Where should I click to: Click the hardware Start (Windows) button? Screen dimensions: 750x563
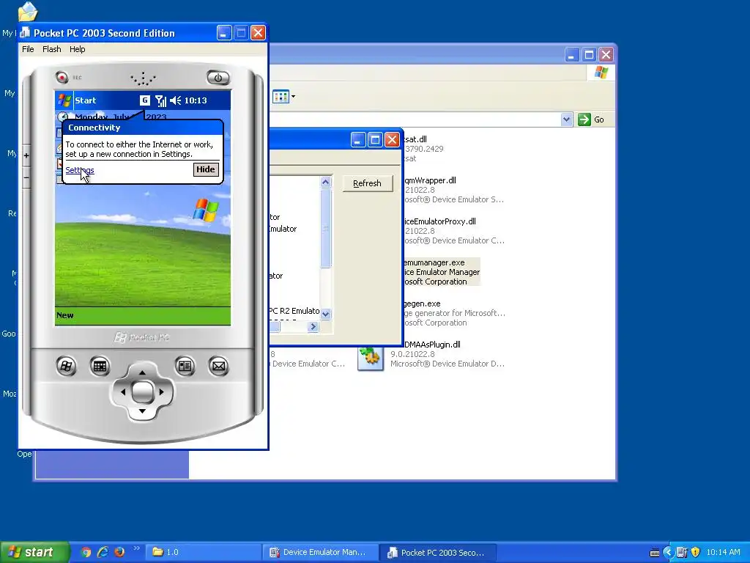pyautogui.click(x=66, y=367)
